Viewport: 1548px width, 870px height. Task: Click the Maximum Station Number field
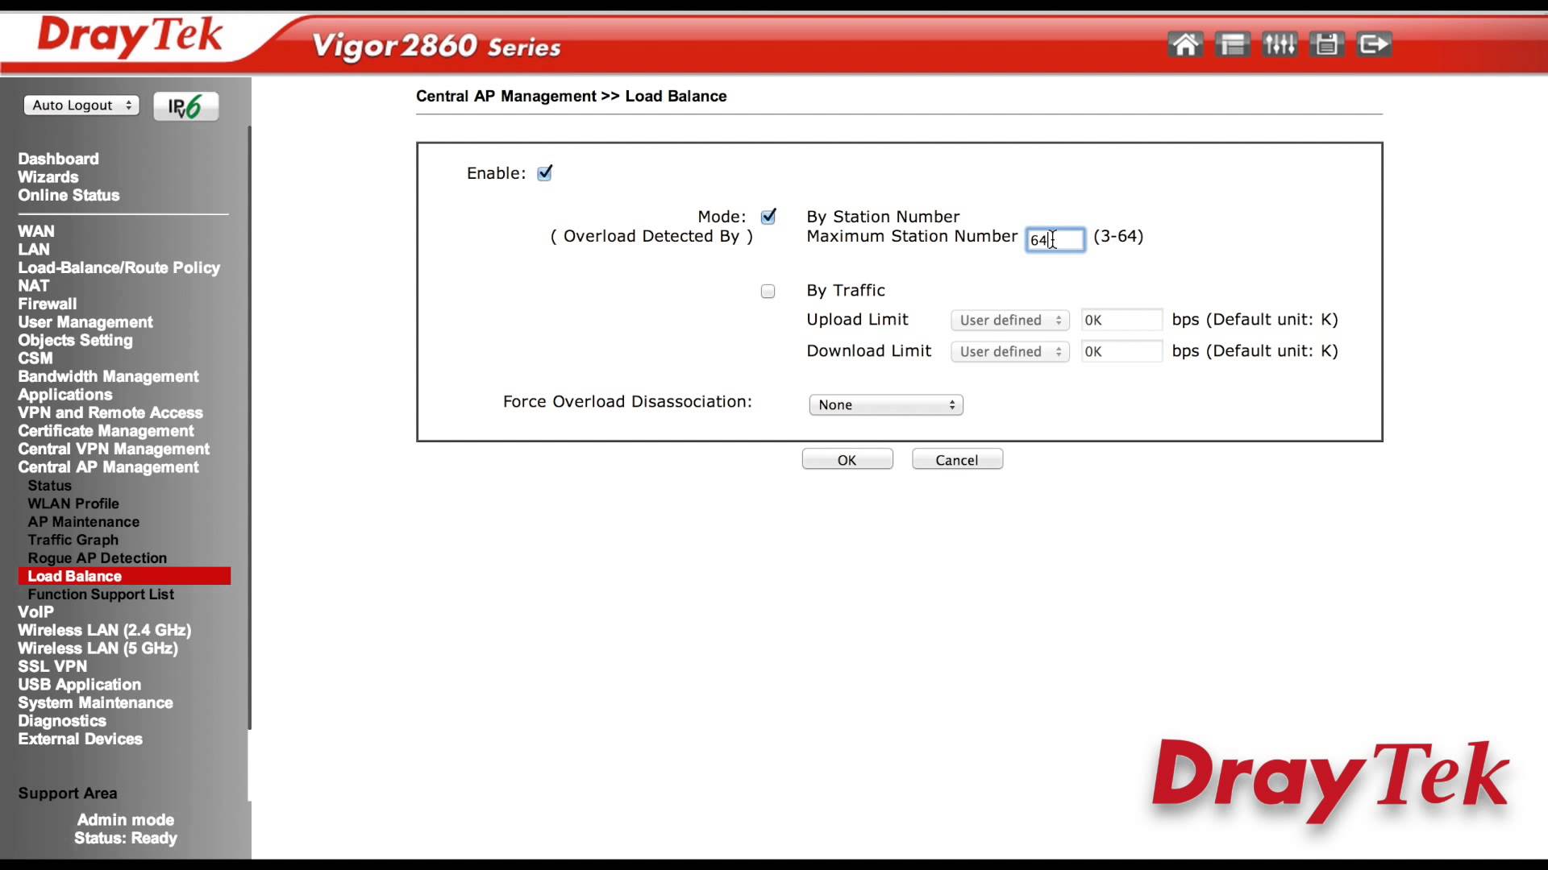[1055, 240]
